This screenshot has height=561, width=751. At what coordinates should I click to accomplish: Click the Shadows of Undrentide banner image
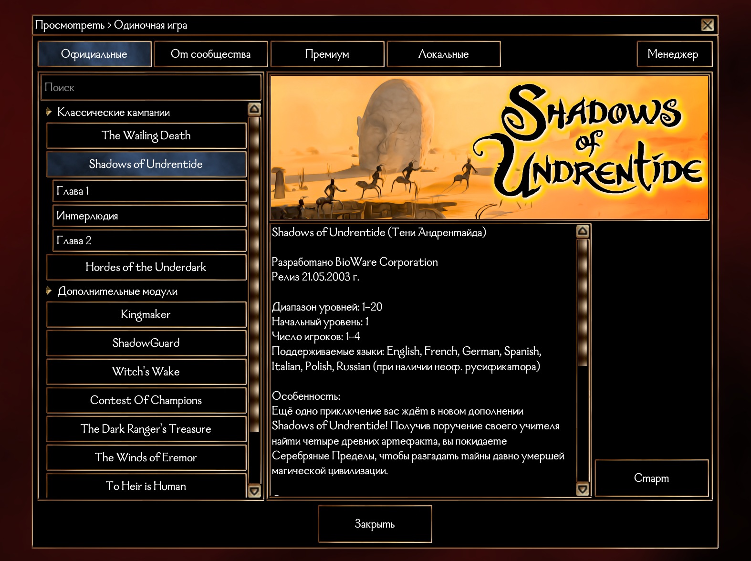point(490,147)
